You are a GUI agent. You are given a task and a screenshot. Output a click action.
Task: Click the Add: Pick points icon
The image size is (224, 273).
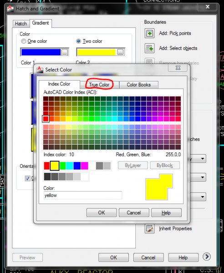[x=149, y=33]
